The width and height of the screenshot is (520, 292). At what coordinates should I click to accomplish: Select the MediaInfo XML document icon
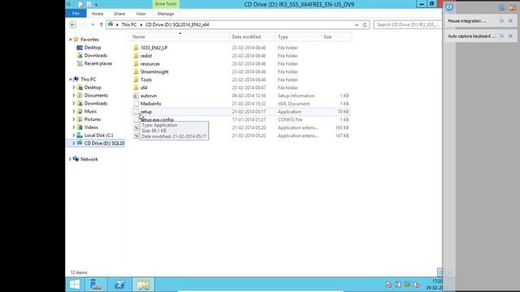pos(136,104)
